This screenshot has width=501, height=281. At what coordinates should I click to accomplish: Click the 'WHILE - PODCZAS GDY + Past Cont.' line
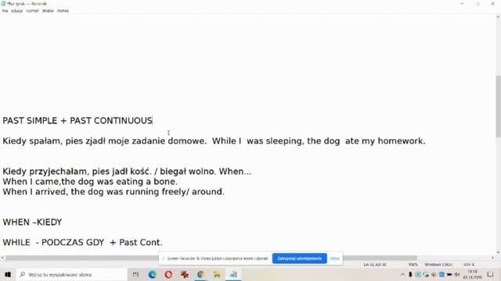coord(82,243)
